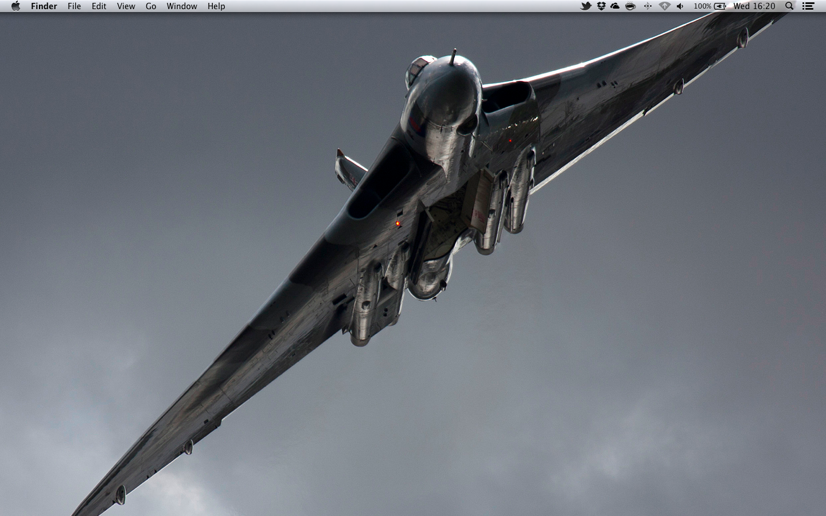Image resolution: width=826 pixels, height=516 pixels.
Task: Open the Notification Center list icon
Action: click(808, 6)
